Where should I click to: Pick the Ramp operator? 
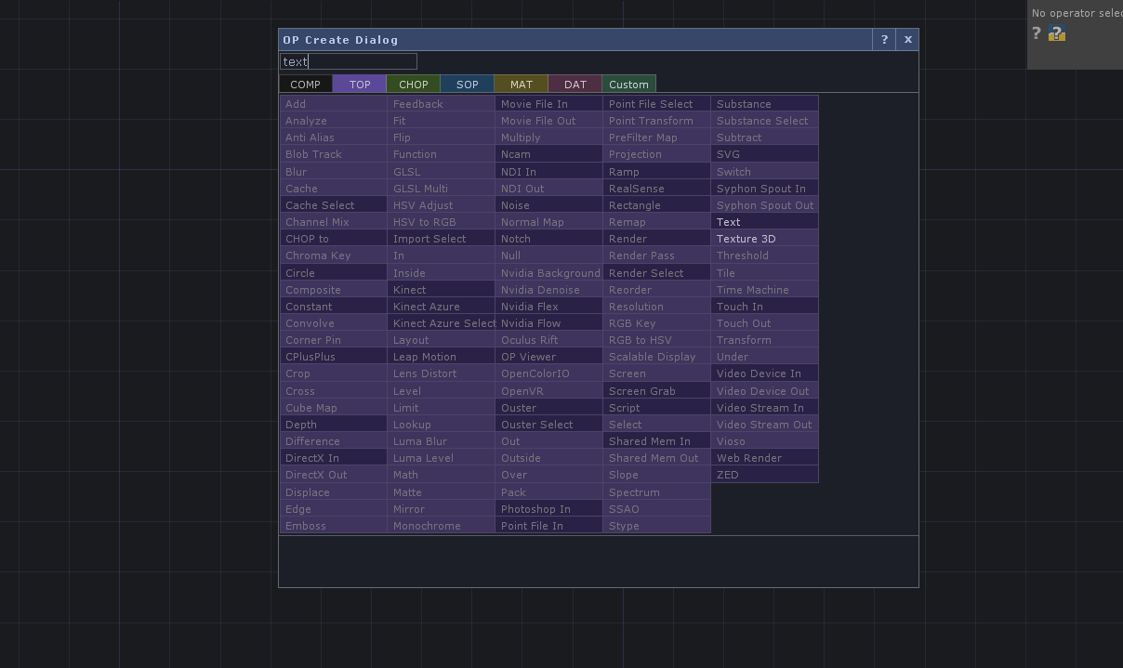pyautogui.click(x=657, y=172)
